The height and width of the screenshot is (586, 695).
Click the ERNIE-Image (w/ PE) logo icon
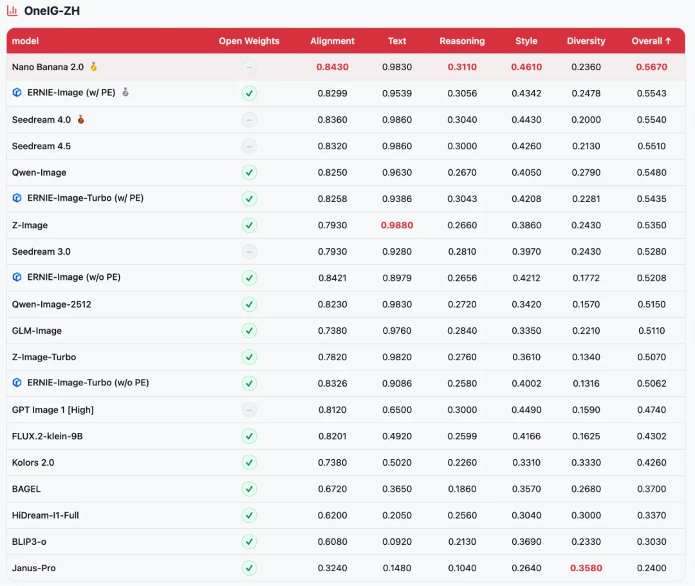click(17, 93)
